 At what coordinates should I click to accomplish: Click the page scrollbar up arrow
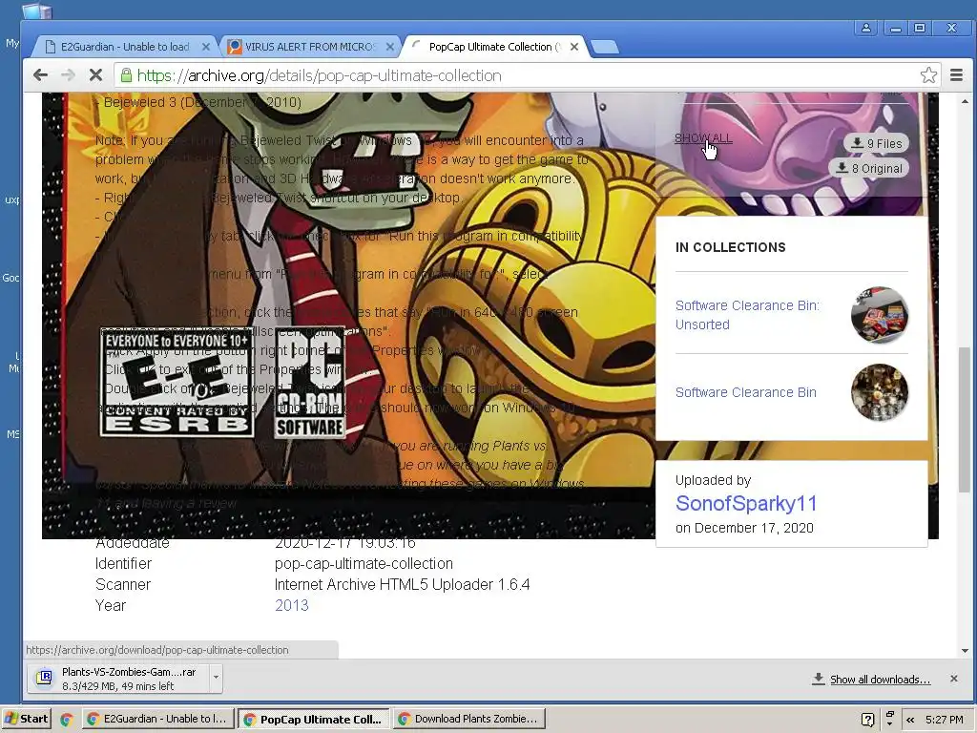pos(965,101)
